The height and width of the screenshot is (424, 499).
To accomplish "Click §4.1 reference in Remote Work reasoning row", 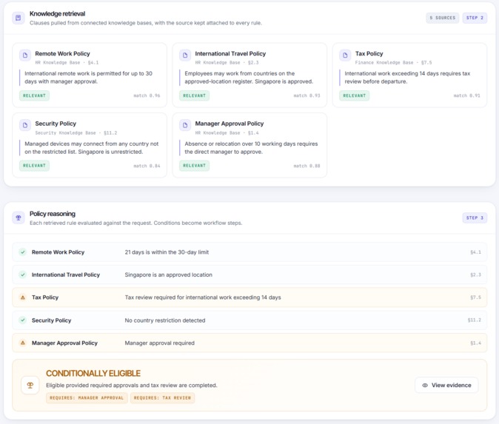I will point(476,252).
